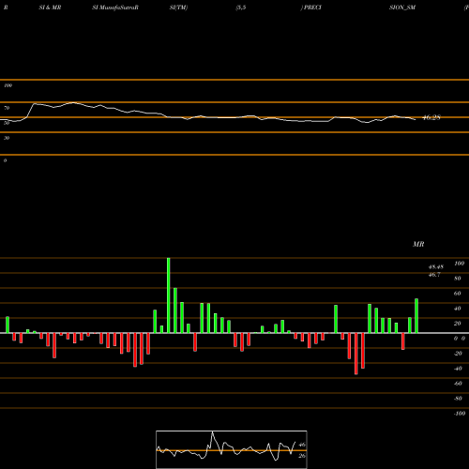Click the MR axis label -40
This screenshot has width=469, height=469.
[x=458, y=369]
